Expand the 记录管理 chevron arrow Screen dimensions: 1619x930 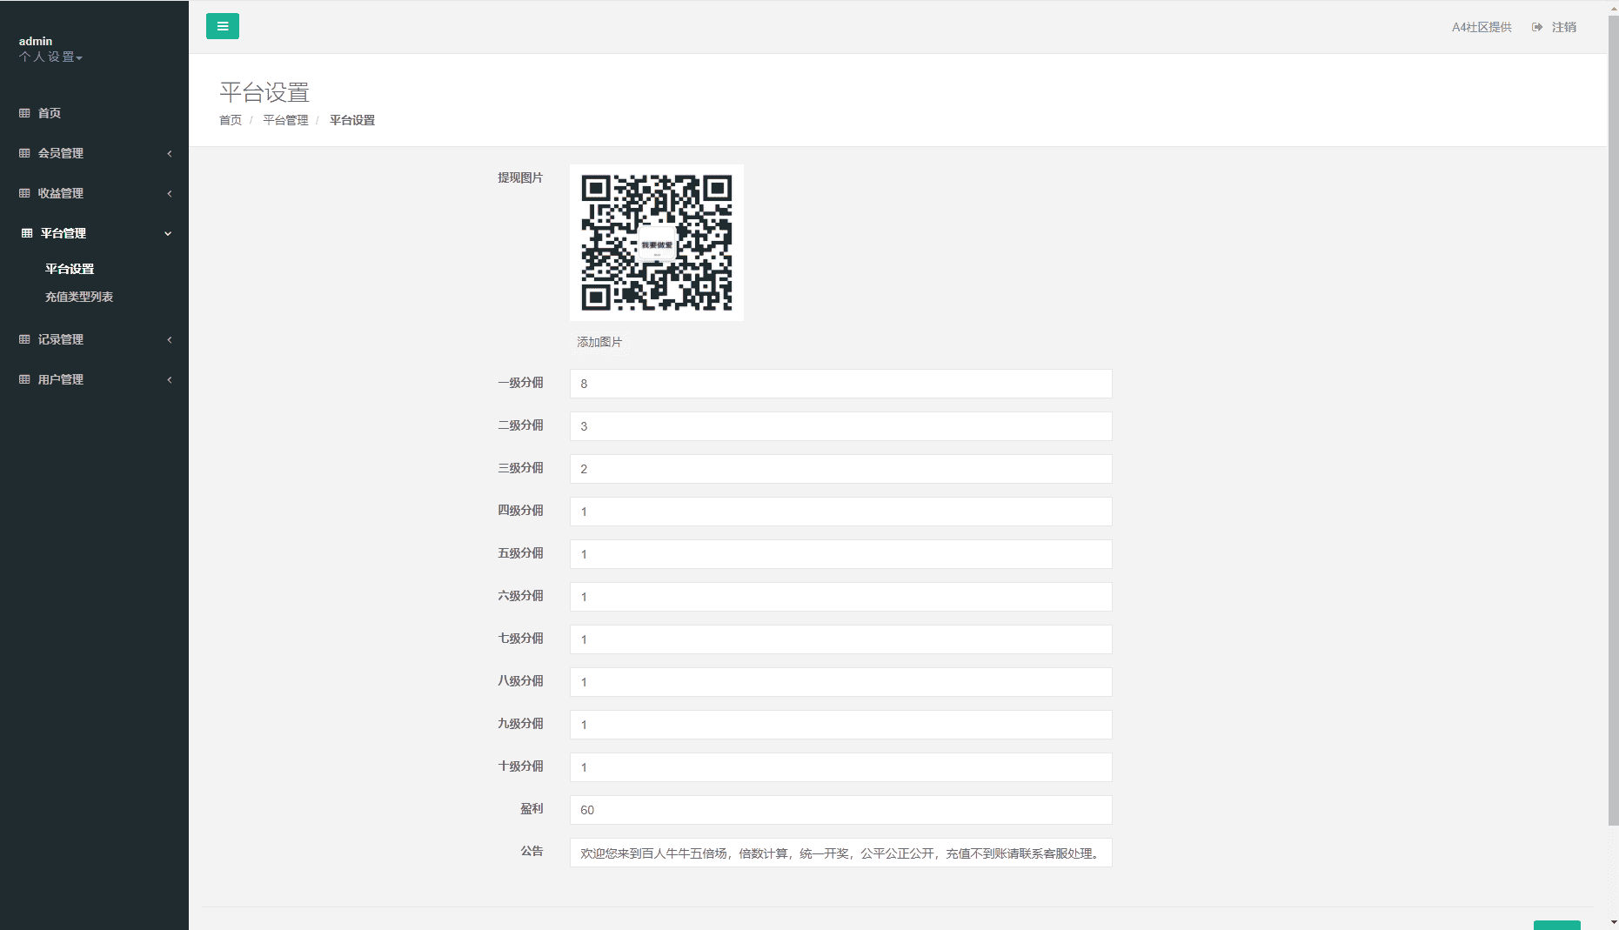[x=169, y=340]
